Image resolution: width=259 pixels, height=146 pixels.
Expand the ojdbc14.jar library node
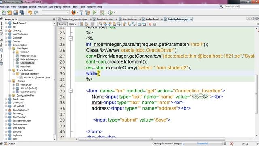pyautogui.click(x=13, y=85)
